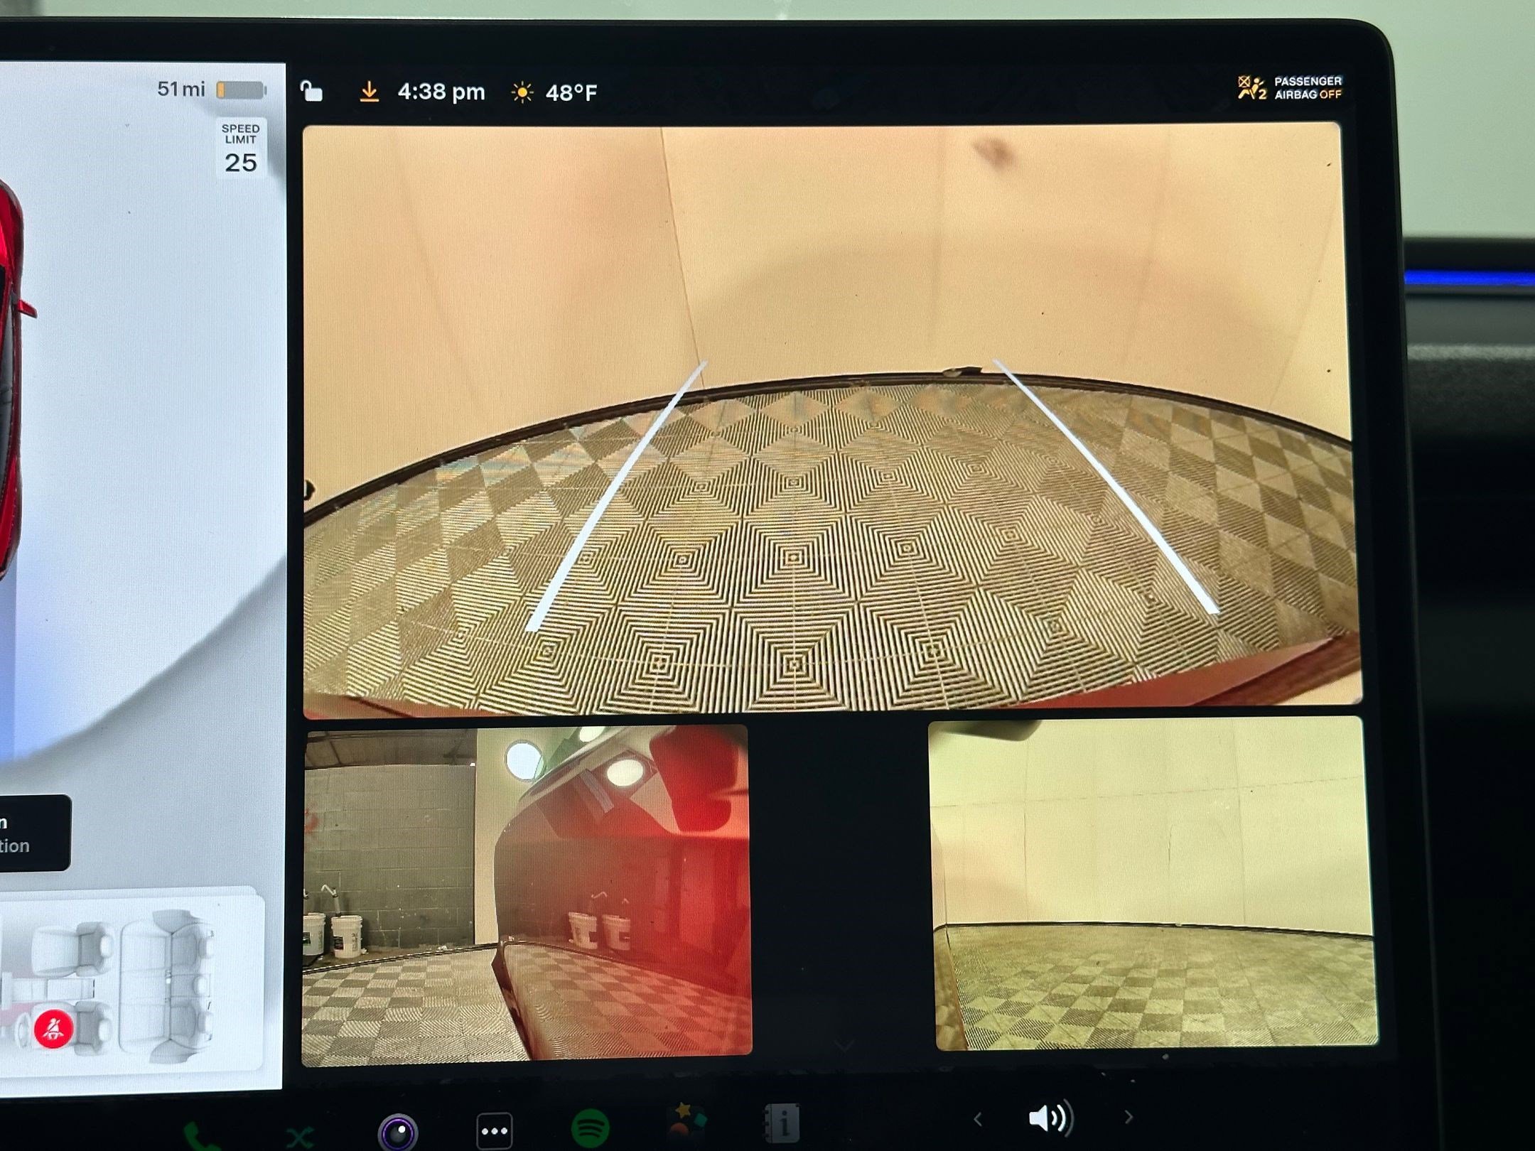
Task: Select the left side repeater camera view
Action: click(x=526, y=894)
